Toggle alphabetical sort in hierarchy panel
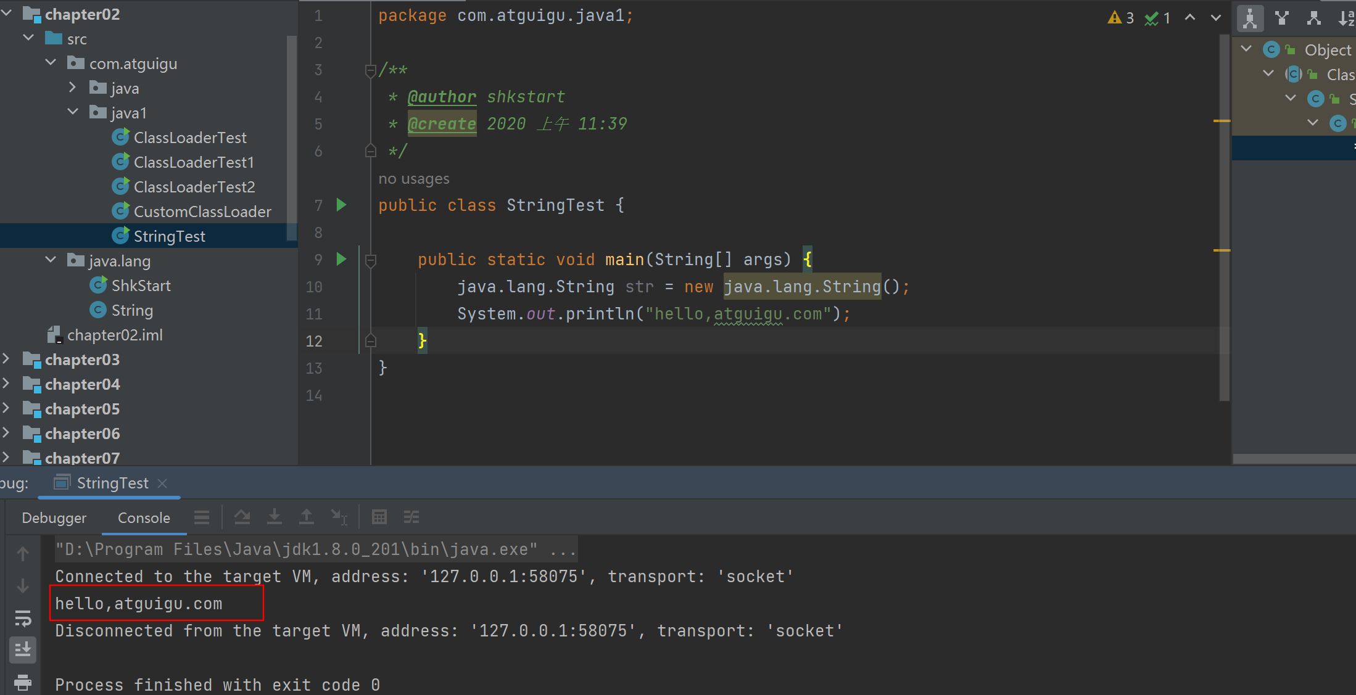Viewport: 1356px width, 695px height. (x=1346, y=18)
